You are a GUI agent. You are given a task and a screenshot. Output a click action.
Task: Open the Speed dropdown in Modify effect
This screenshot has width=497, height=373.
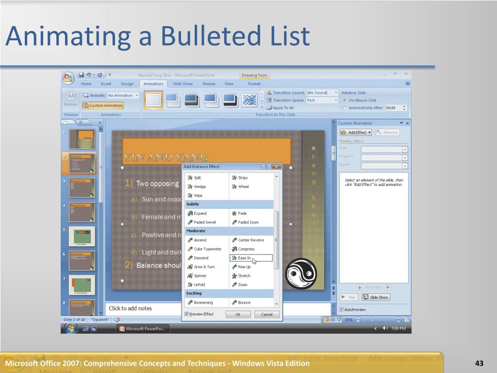pos(405,166)
